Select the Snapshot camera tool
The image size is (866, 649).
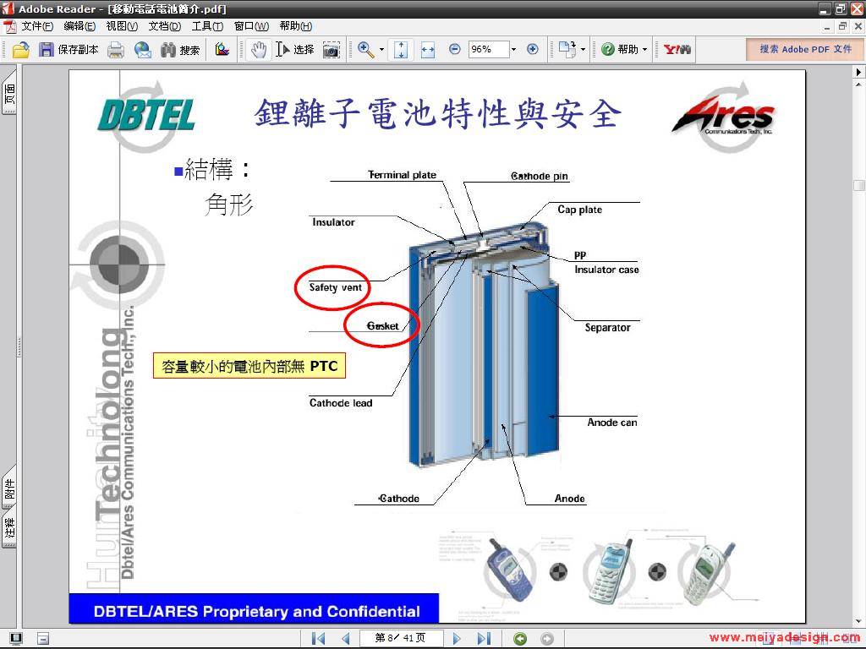click(331, 50)
